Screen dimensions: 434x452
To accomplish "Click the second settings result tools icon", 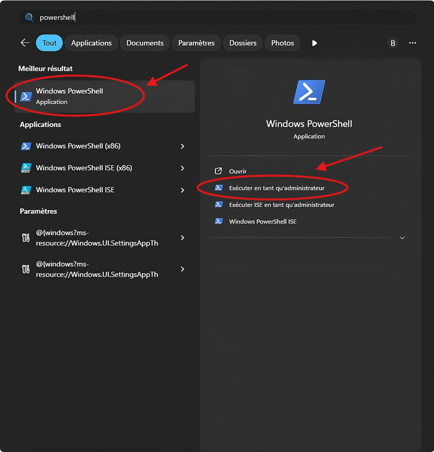I will tap(26, 269).
